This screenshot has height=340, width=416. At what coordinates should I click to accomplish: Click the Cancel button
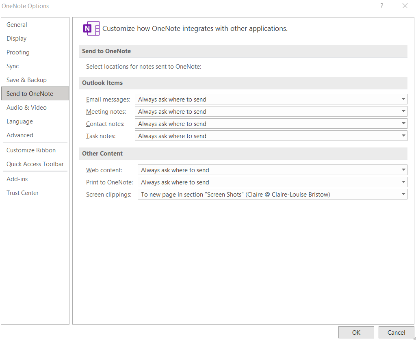(x=396, y=332)
